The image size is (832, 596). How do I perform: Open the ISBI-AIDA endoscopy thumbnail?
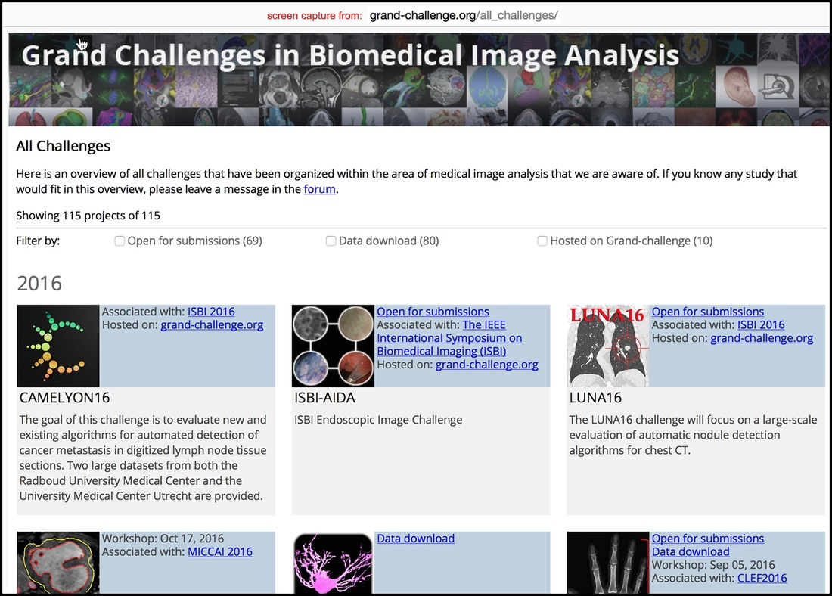(x=333, y=346)
